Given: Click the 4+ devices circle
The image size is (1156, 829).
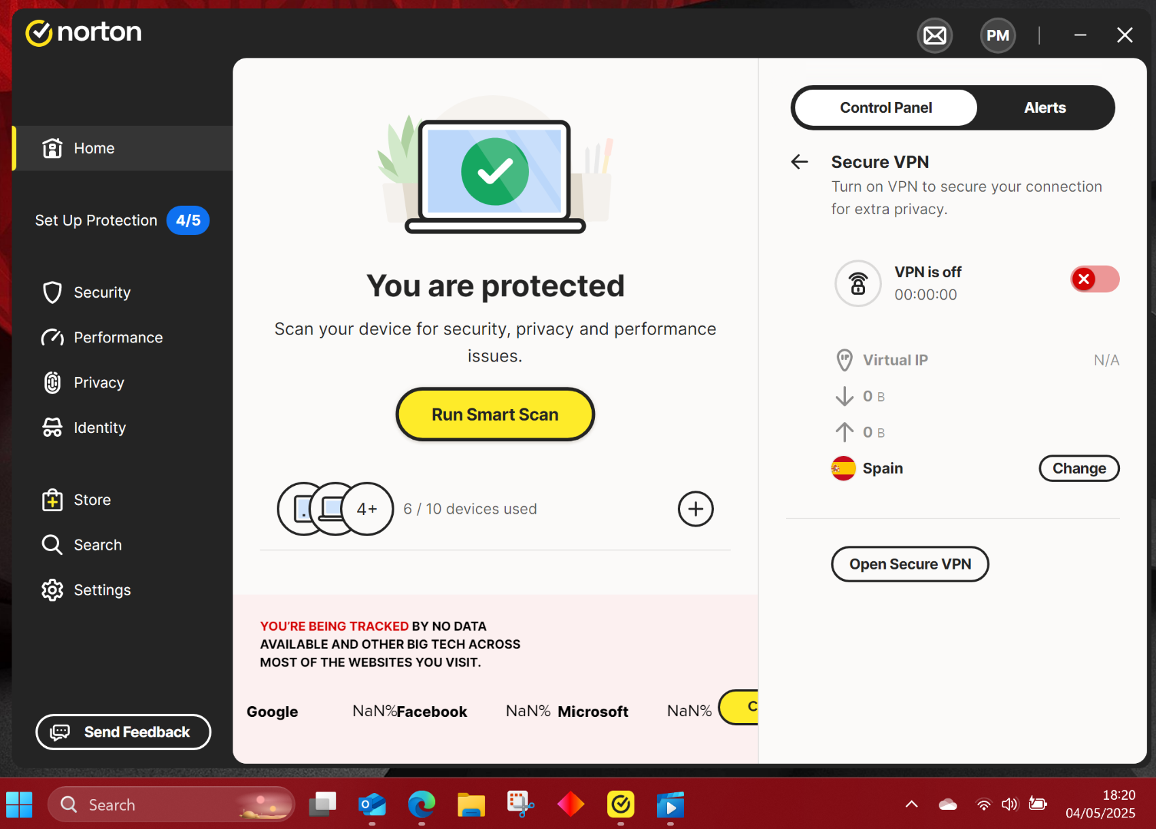Looking at the screenshot, I should coord(367,509).
